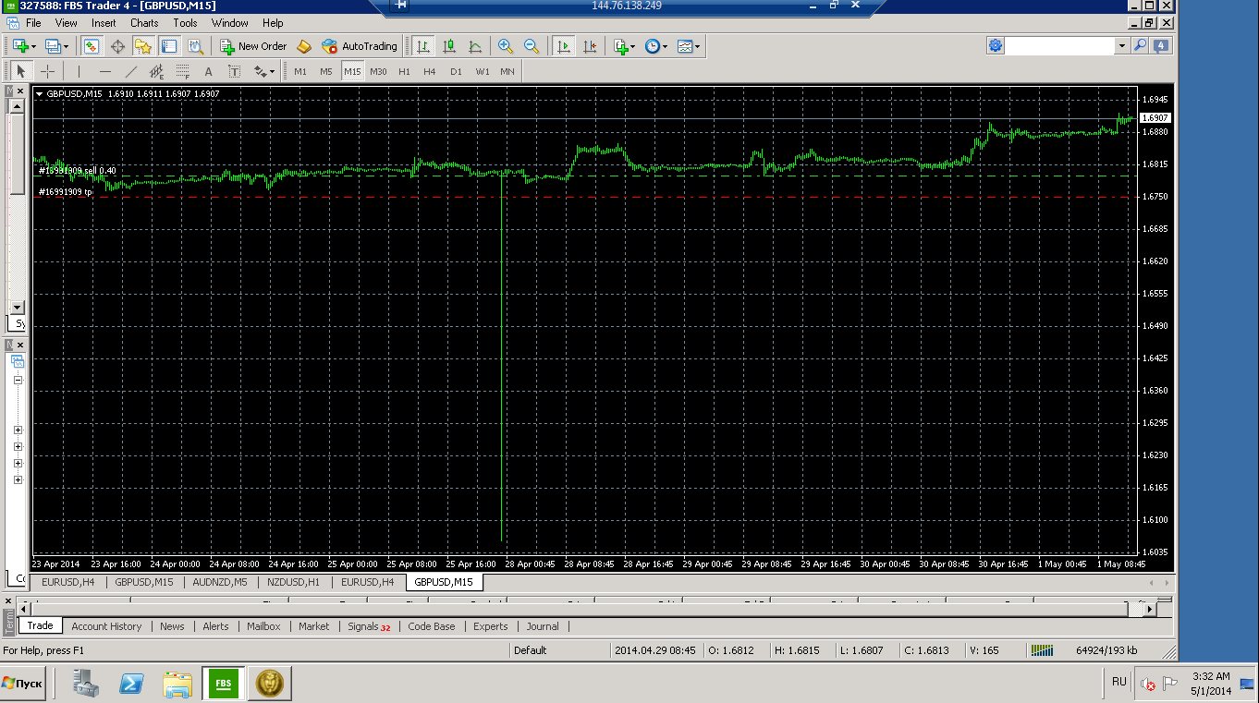
Task: Switch chart to H1 timeframe
Action: click(404, 71)
